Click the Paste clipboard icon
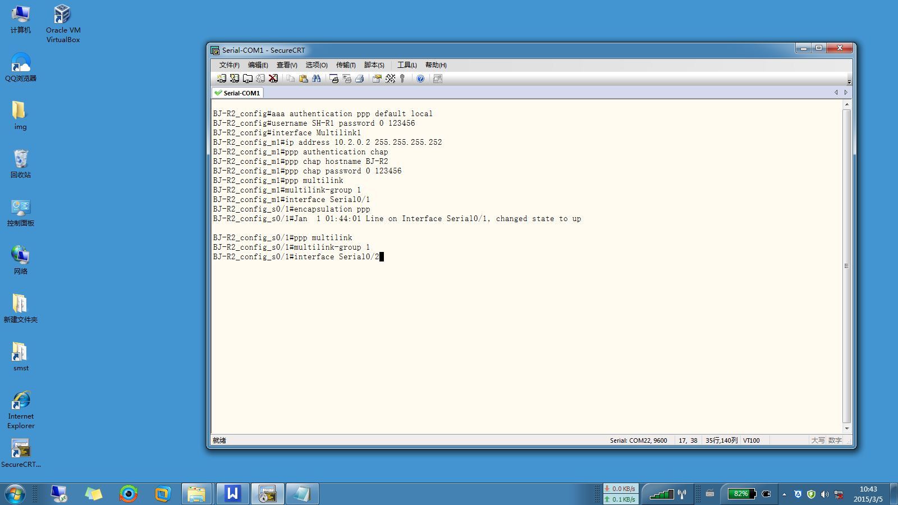The image size is (898, 505). pyautogui.click(x=304, y=79)
